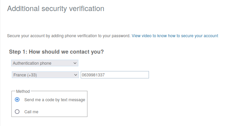Click the Step 1: How should we contact you heading

(56, 52)
